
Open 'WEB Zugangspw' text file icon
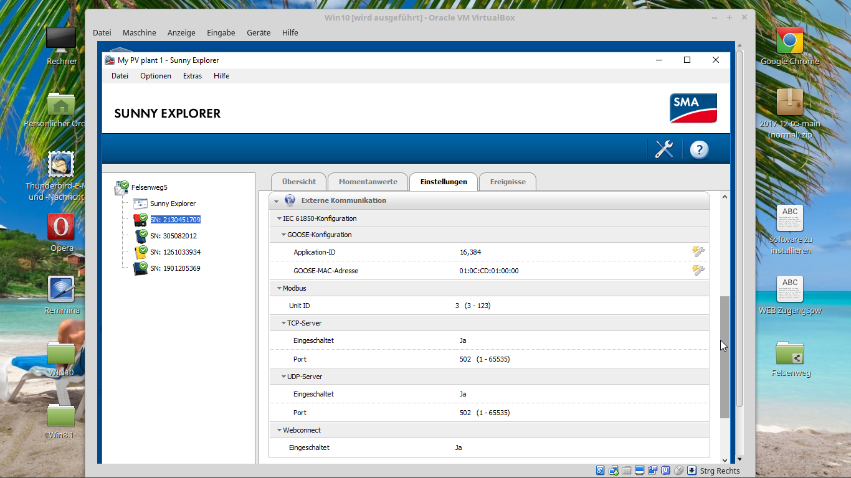[790, 289]
